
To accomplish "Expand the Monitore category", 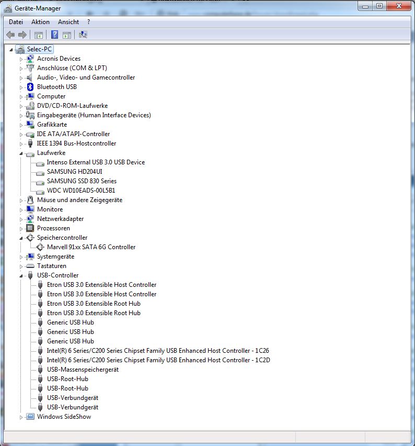I will pyautogui.click(x=21, y=210).
